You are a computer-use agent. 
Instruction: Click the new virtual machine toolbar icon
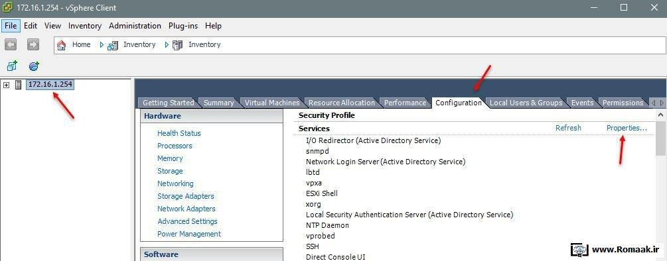pyautogui.click(x=12, y=66)
